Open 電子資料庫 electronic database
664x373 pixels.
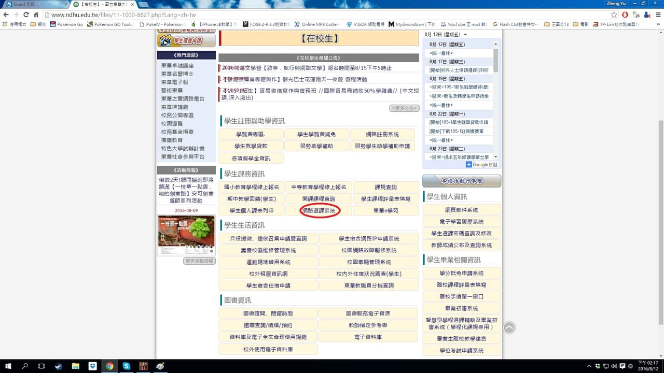click(368, 337)
